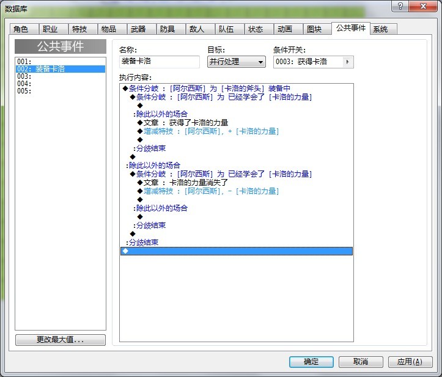Open the 职业 tab
Screen dimensions: 442x377
(x=53, y=29)
